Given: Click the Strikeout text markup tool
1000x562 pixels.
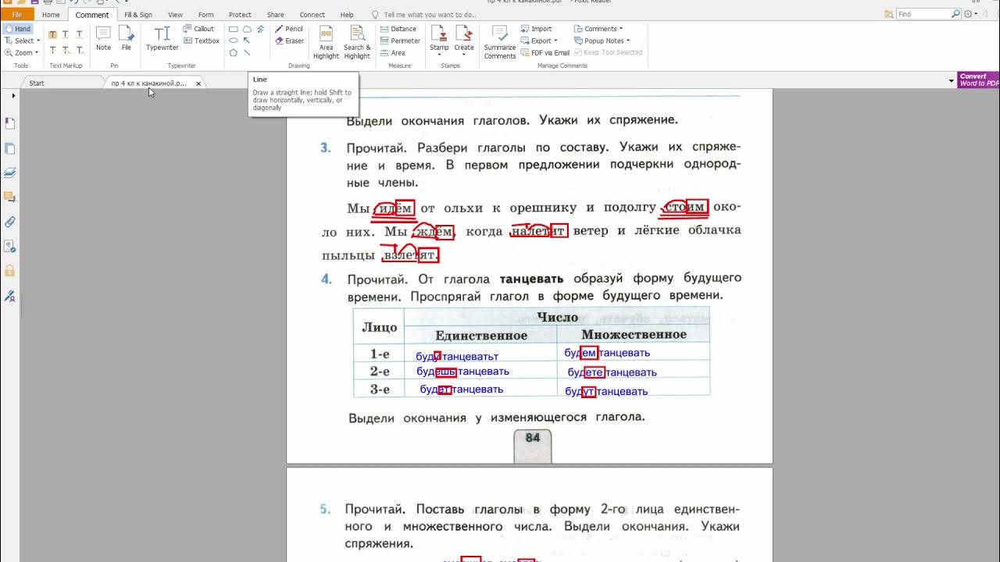Looking at the screenshot, I should pyautogui.click(x=52, y=50).
